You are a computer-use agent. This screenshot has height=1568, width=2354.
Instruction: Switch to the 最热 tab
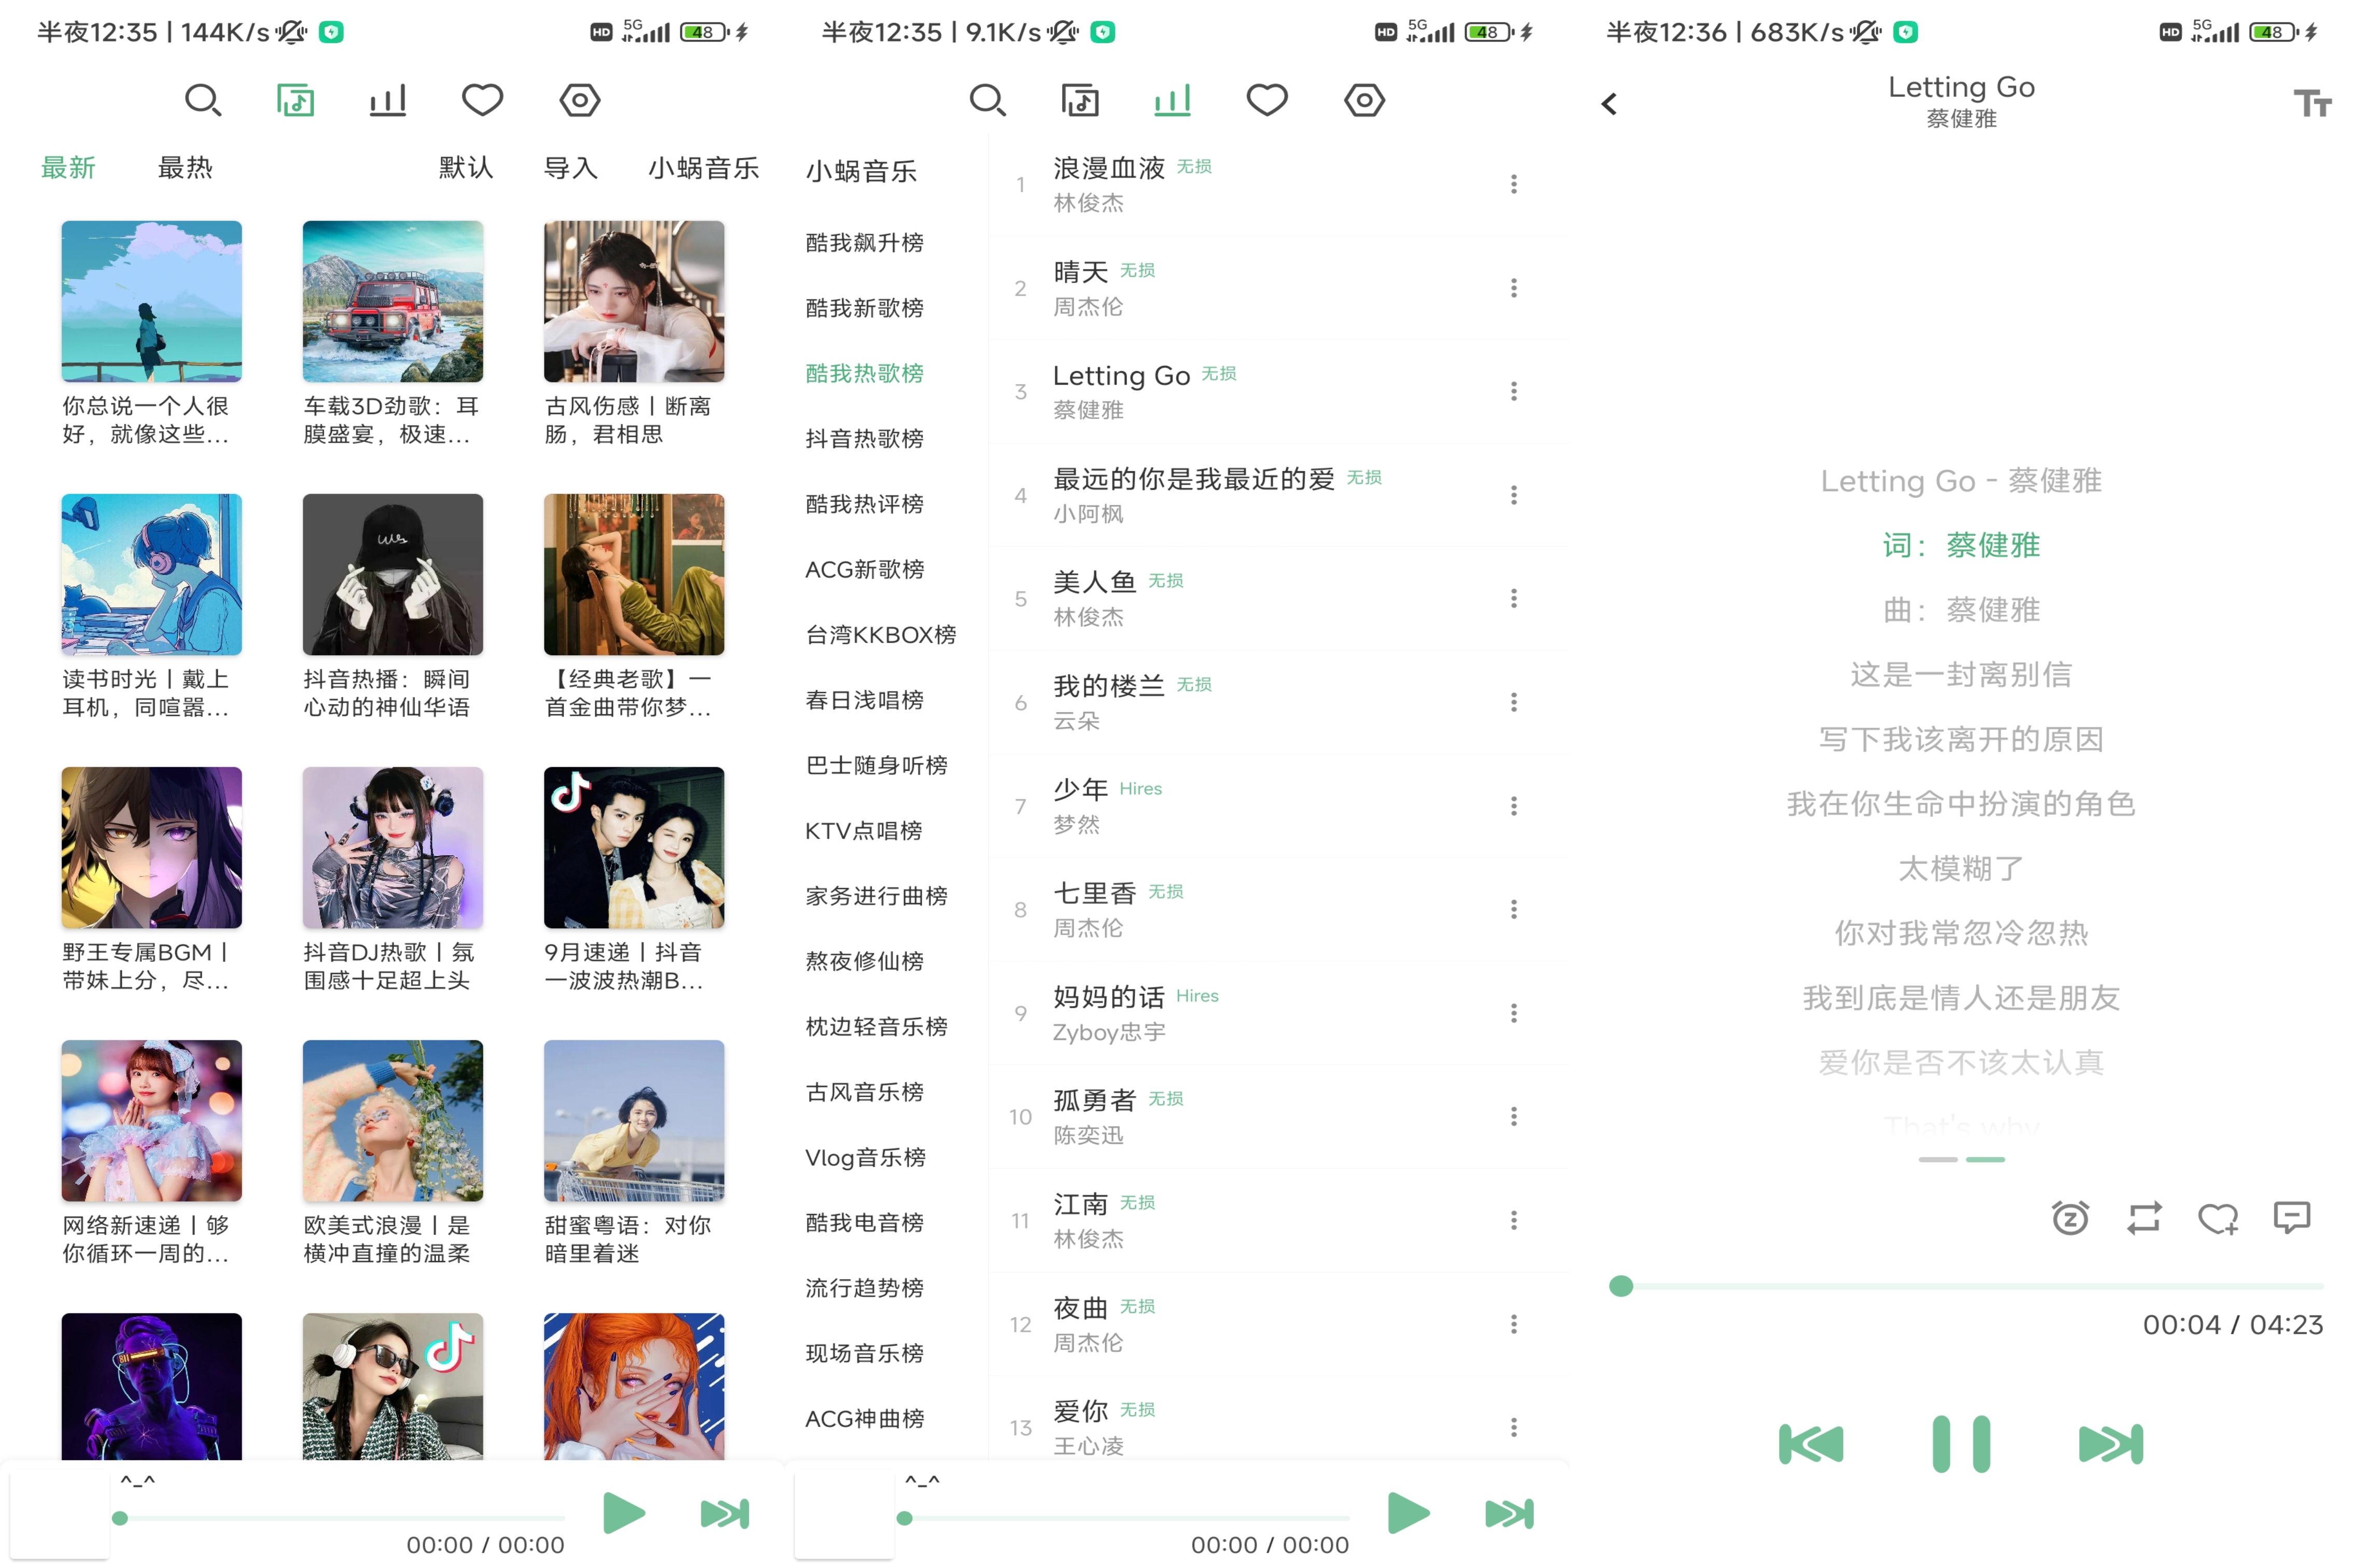184,167
